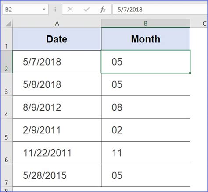Click the Month header cell
Image resolution: width=208 pixels, height=192 pixels.
click(146, 39)
